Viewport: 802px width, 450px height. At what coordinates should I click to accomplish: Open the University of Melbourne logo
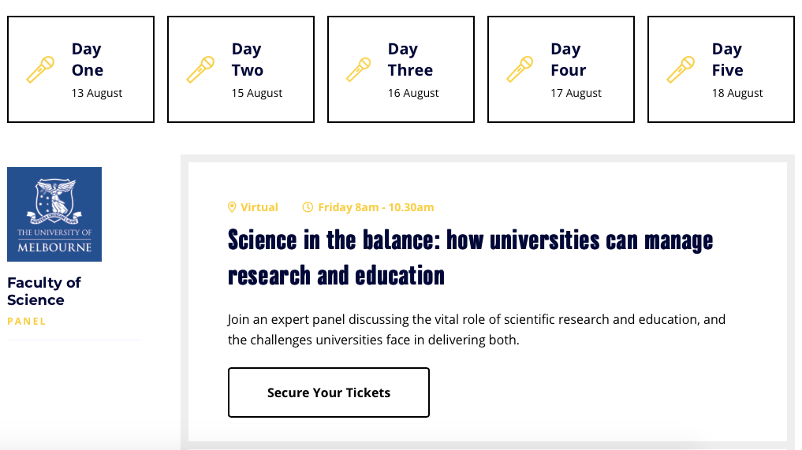[54, 214]
